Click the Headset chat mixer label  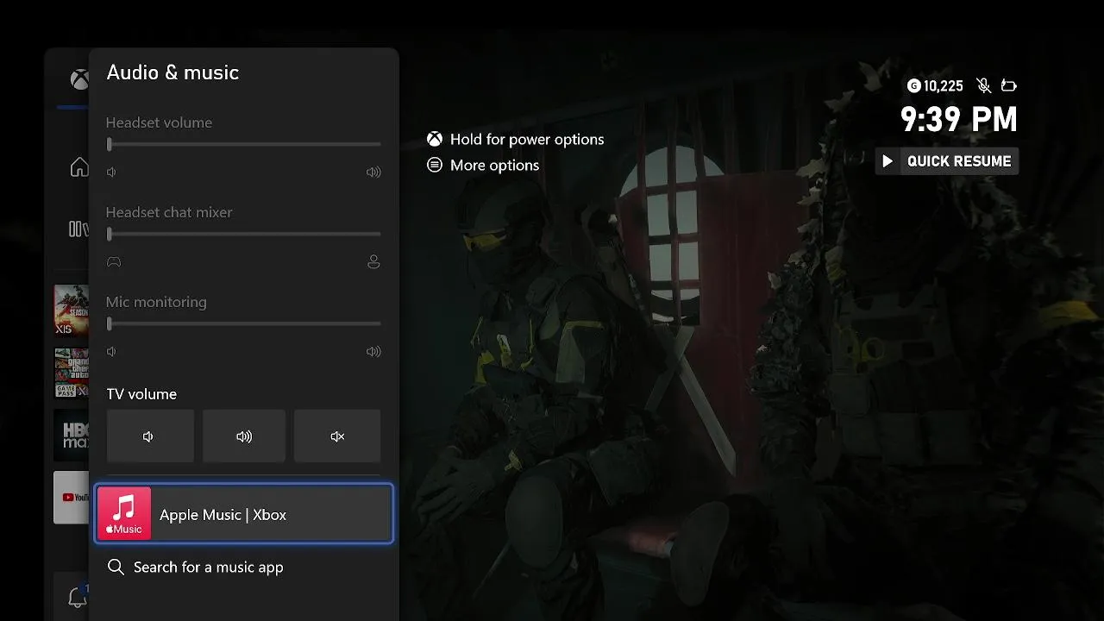[169, 212]
